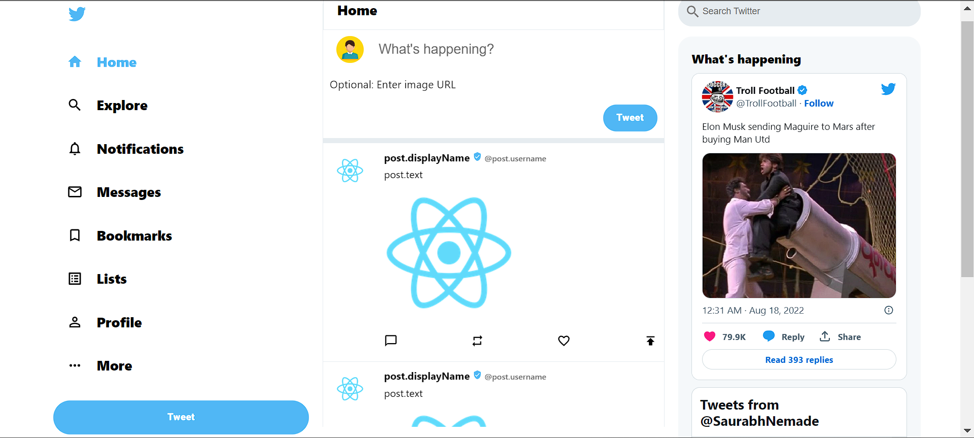This screenshot has height=438, width=974.
Task: Like the first post with heart icon
Action: pos(564,341)
